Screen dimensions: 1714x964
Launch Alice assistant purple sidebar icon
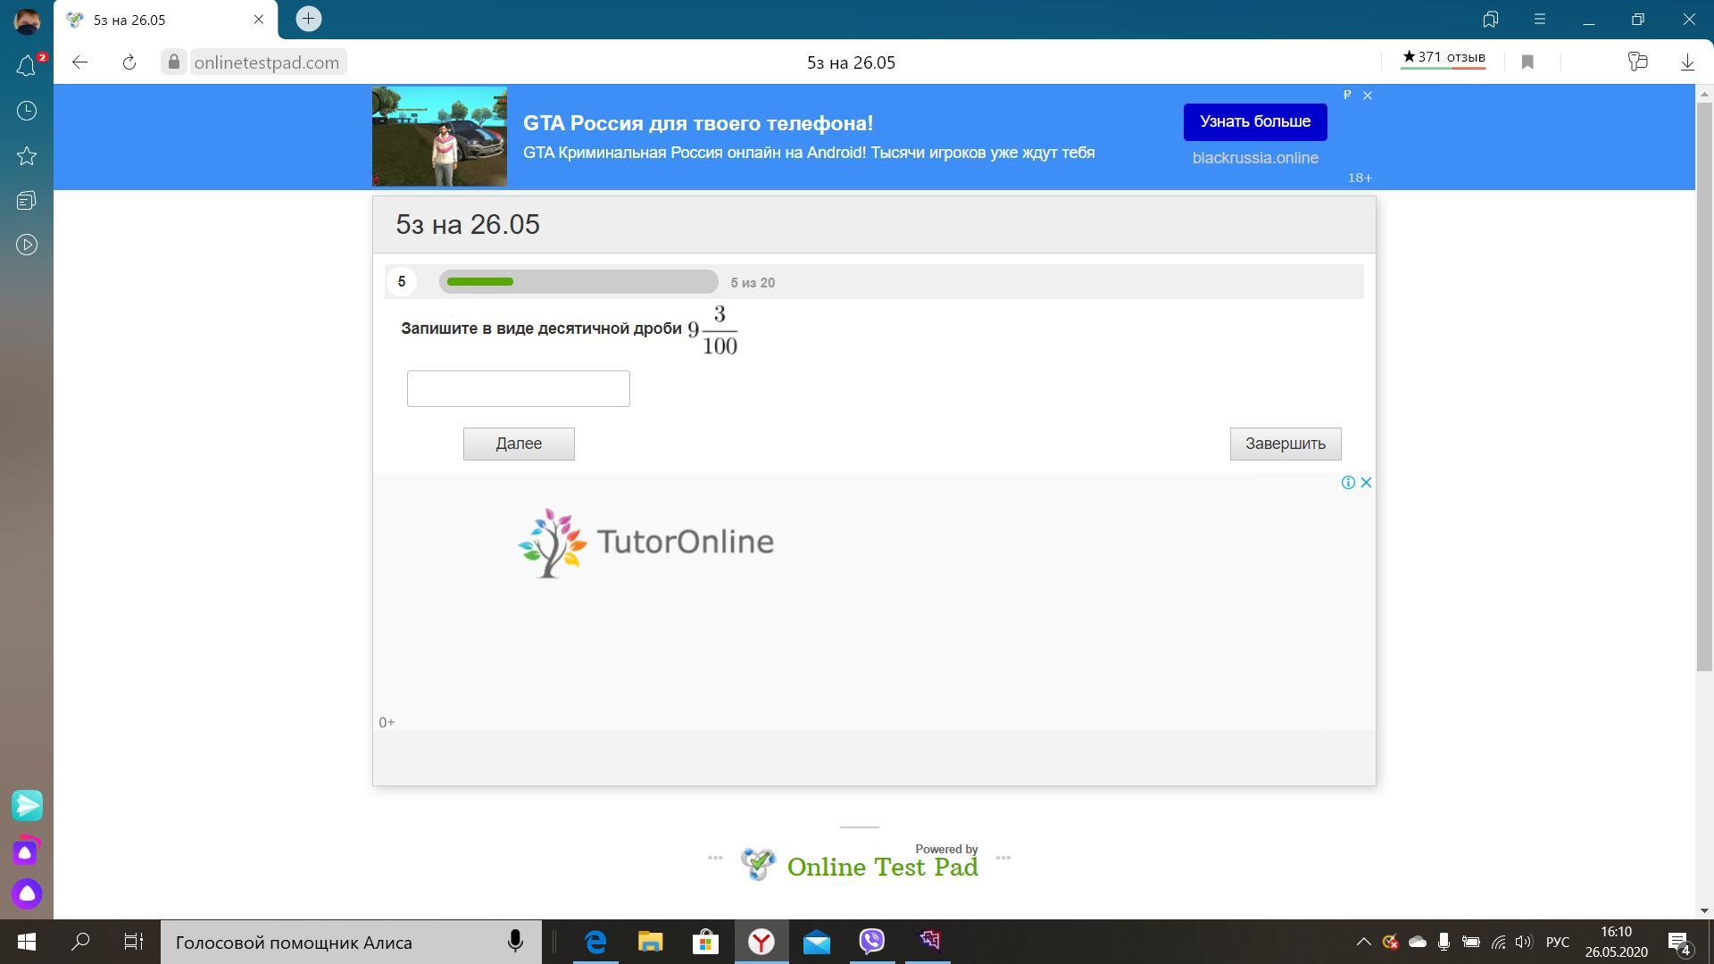pyautogui.click(x=27, y=893)
